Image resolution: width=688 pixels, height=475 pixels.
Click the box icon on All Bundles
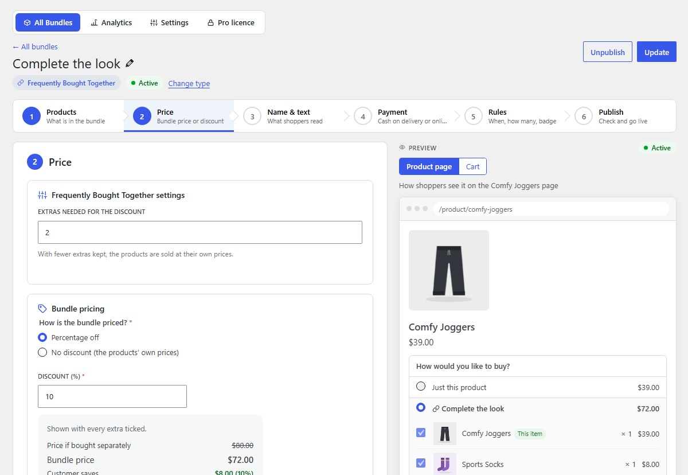[27, 23]
